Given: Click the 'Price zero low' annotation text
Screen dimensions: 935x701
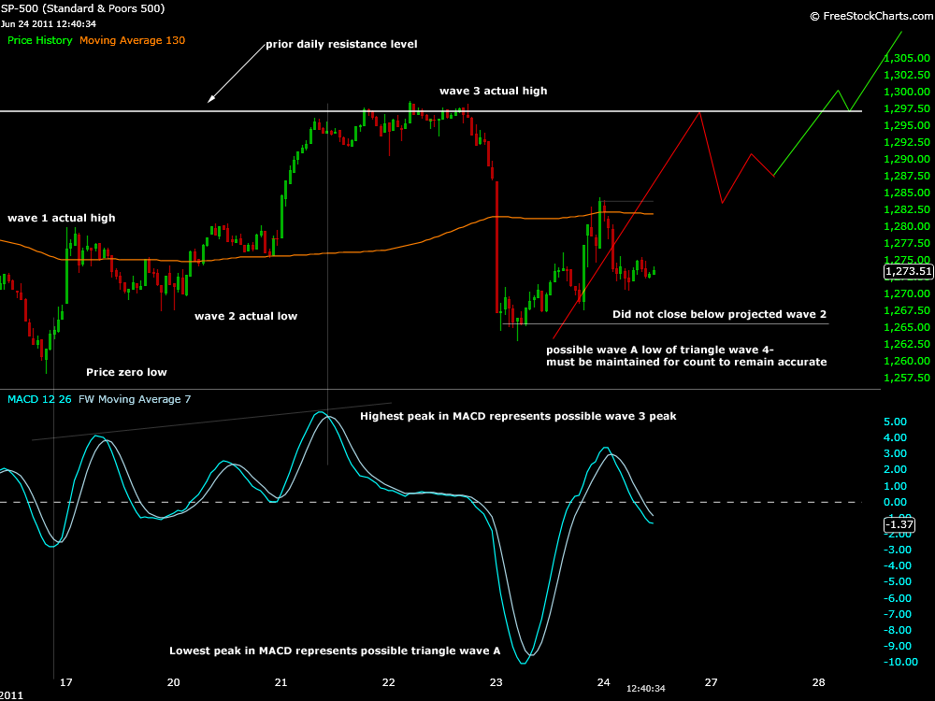Looking at the screenshot, I should pyautogui.click(x=125, y=371).
